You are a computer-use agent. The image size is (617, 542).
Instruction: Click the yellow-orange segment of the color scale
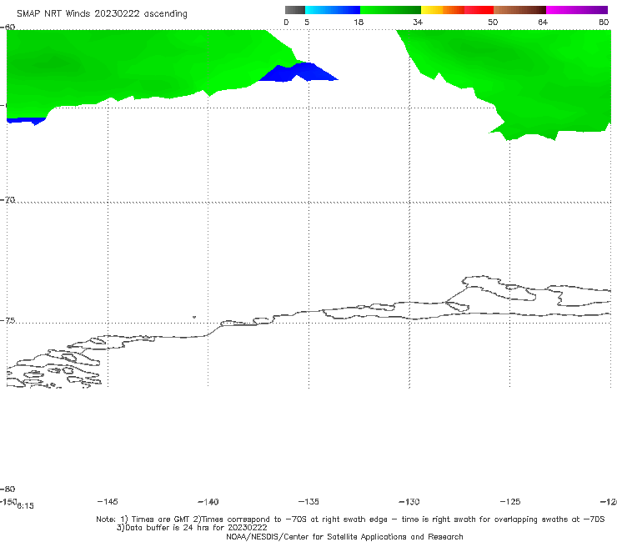[443, 10]
